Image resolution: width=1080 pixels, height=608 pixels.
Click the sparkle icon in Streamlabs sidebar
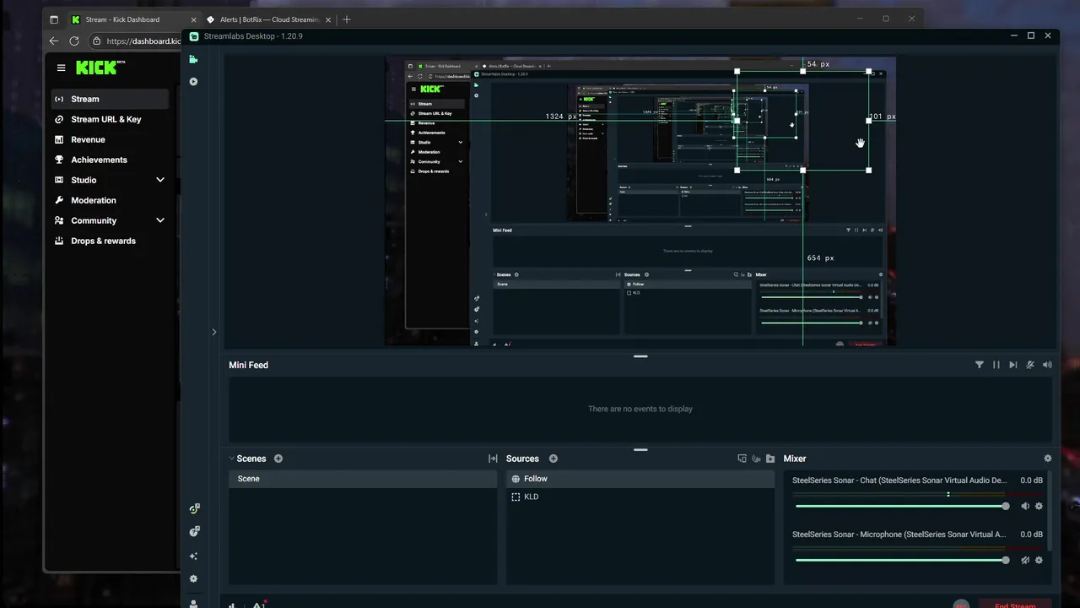(193, 556)
